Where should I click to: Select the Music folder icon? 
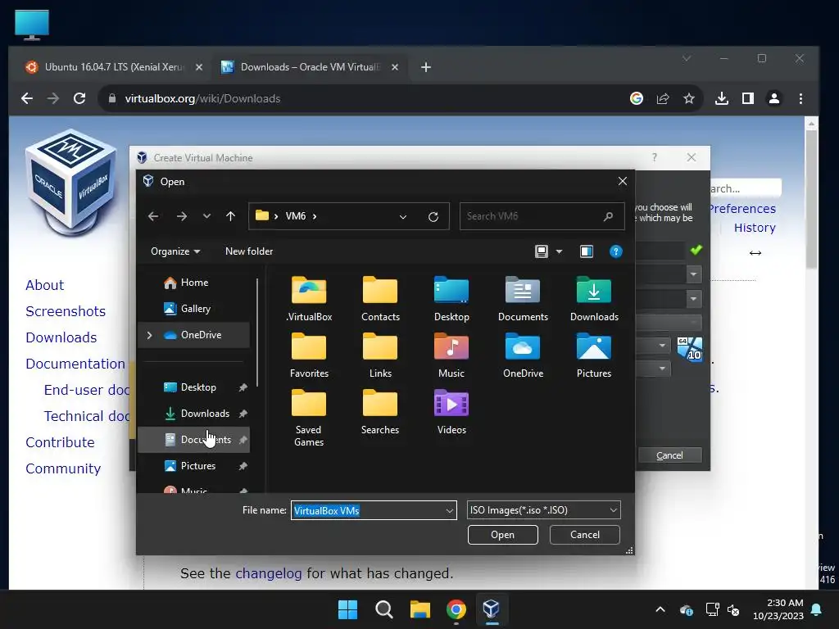coord(451,346)
